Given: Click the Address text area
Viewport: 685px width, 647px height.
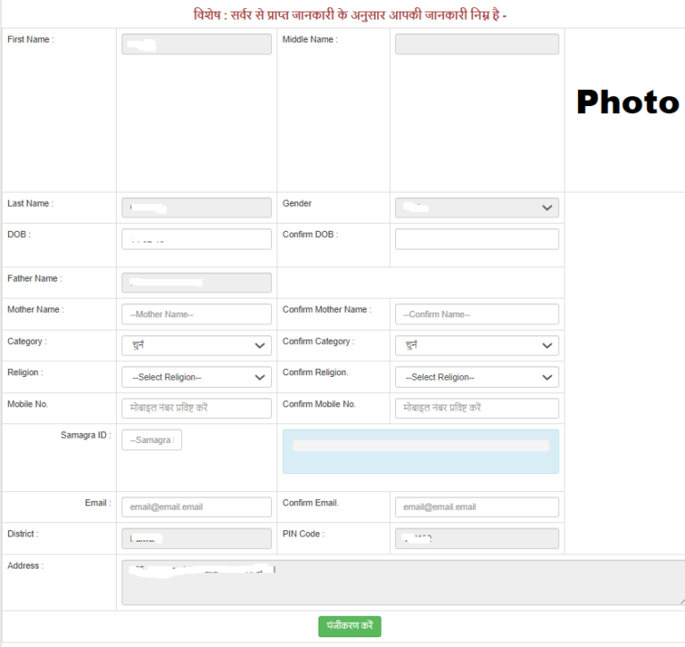Looking at the screenshot, I should (x=401, y=583).
